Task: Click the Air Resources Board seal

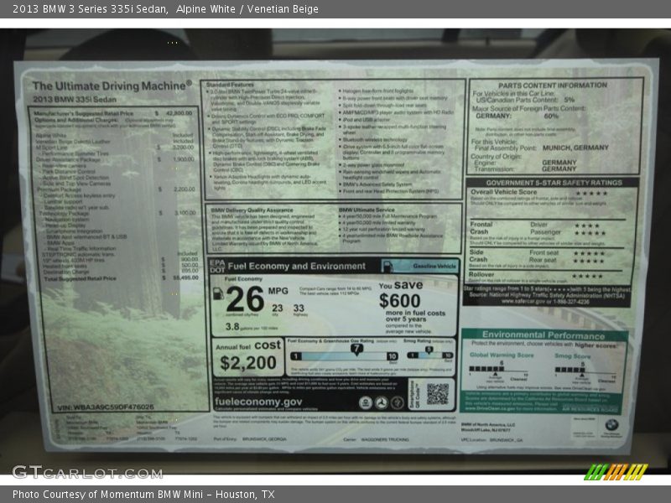Action: (x=592, y=409)
